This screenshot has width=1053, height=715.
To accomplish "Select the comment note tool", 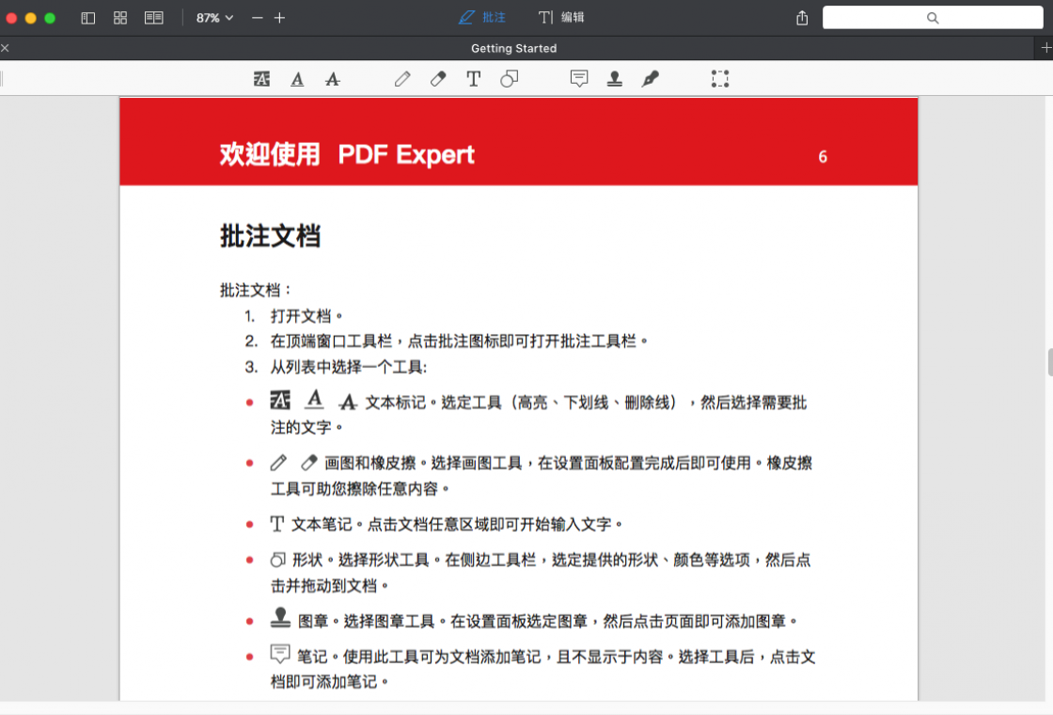I will coord(579,79).
